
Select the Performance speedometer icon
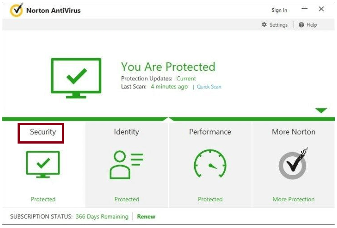pos(210,163)
